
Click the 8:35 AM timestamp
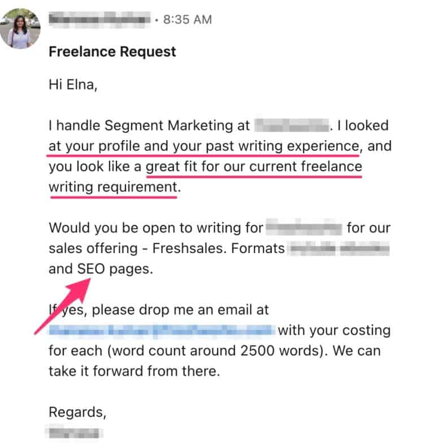coord(186,20)
